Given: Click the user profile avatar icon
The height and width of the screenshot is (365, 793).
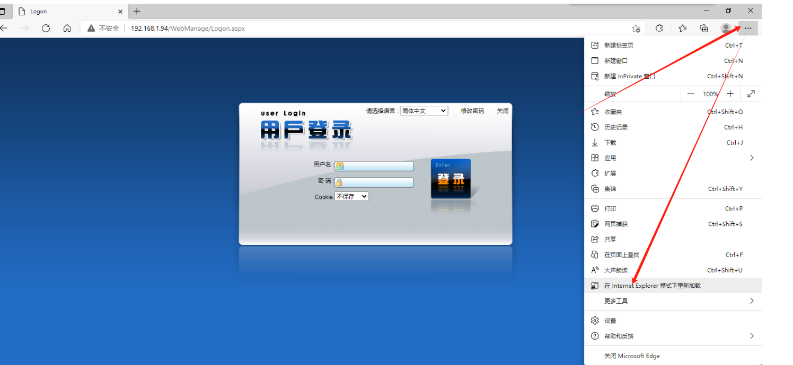Looking at the screenshot, I should click(x=726, y=29).
